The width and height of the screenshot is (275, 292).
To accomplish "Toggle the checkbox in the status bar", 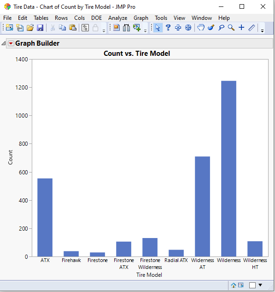I will coord(252,285).
